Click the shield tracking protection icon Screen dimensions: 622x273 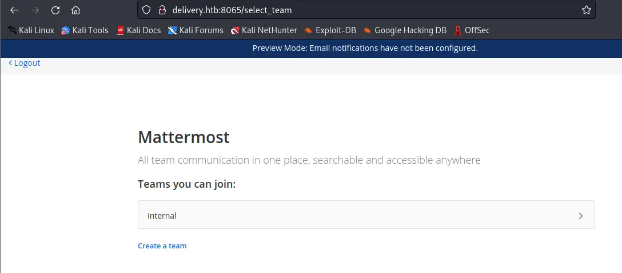(x=146, y=10)
